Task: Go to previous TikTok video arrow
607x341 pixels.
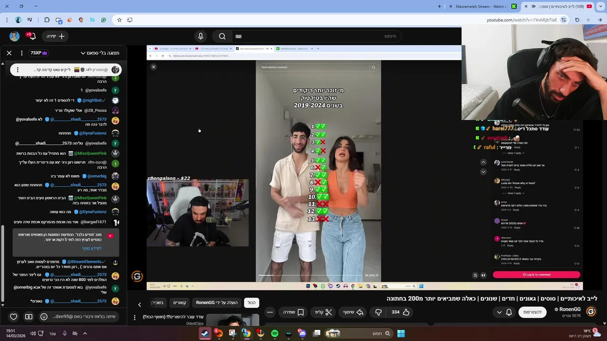Action: pyautogui.click(x=483, y=162)
